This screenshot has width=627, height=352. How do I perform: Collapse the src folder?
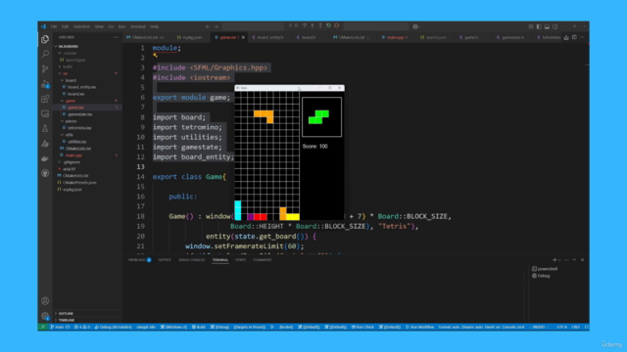[x=65, y=73]
